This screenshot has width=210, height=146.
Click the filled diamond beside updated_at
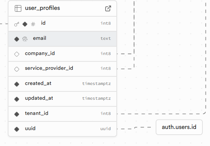[x=17, y=99]
